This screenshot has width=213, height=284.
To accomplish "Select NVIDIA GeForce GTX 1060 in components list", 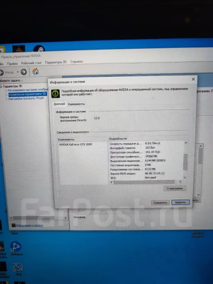I will coord(75,144).
